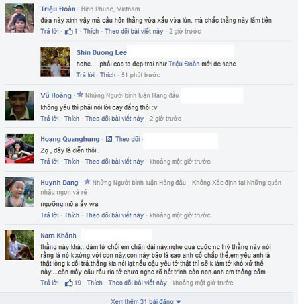
Task: Open Vũ Hoàng's avatar picture
Action: click(19, 105)
